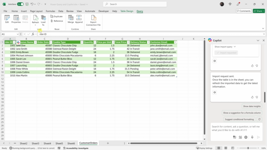The width and height of the screenshot is (267, 150).
Task: Open the Load To option
Action: 43,20
